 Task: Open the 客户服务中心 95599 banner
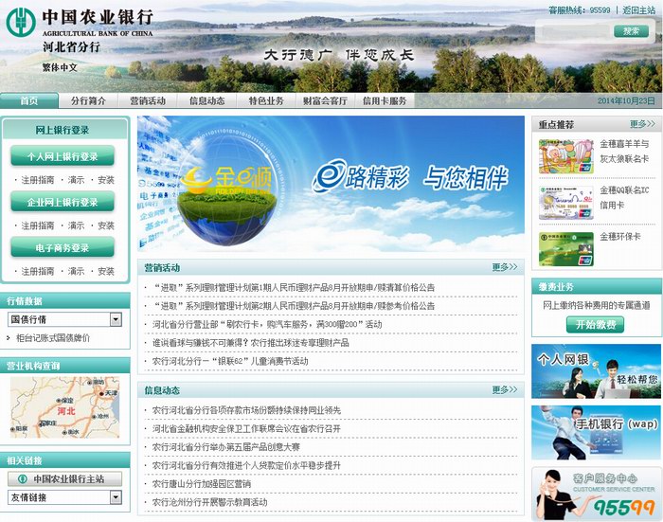tap(596, 493)
